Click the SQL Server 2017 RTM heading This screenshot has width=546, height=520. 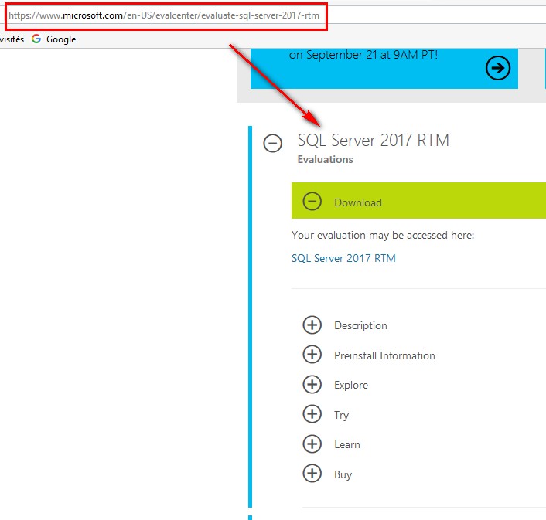click(x=374, y=141)
